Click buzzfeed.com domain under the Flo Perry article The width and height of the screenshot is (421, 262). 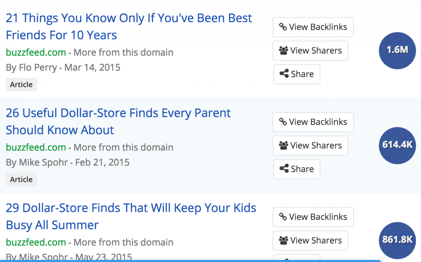36,52
